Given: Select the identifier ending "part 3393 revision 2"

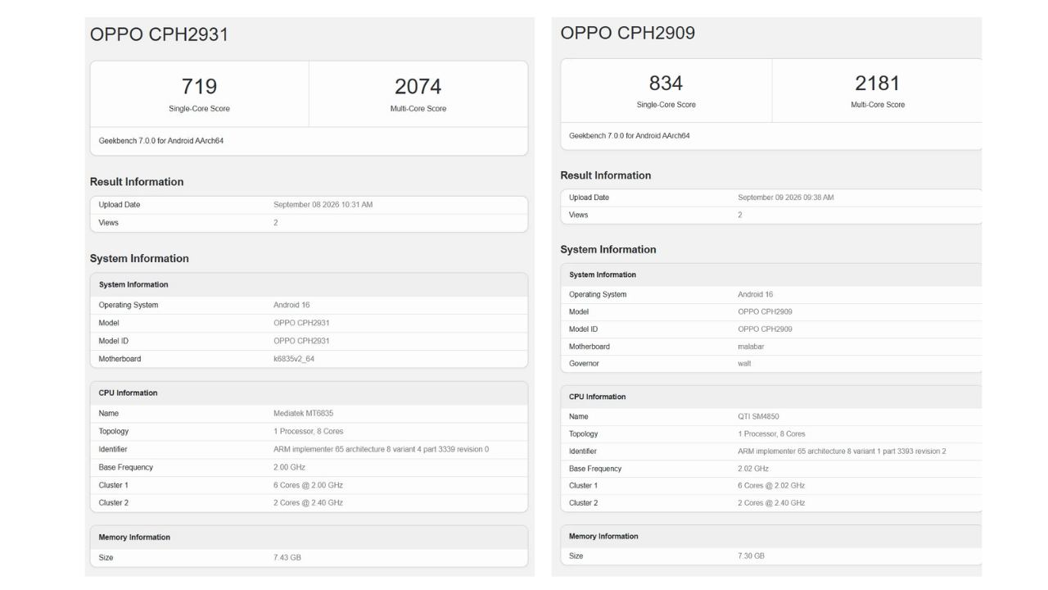Looking at the screenshot, I should (x=842, y=452).
